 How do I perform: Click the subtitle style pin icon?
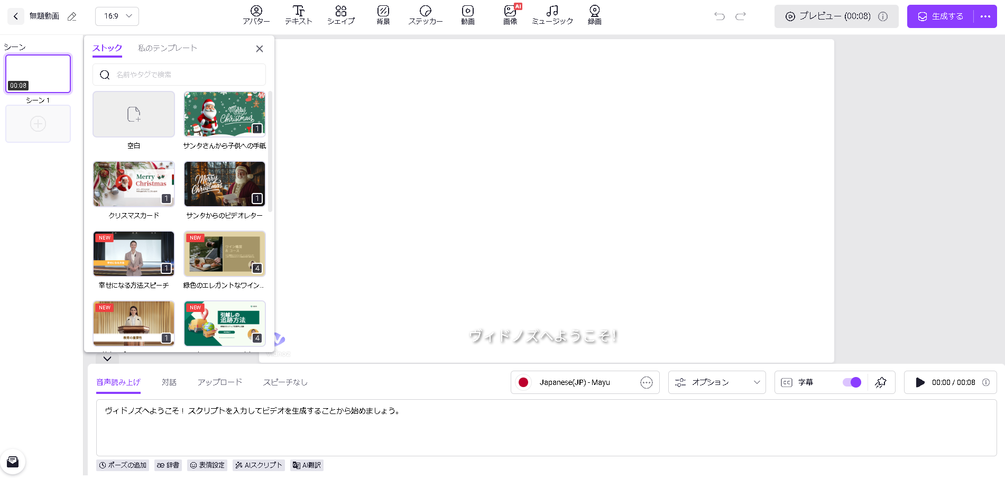coord(881,383)
